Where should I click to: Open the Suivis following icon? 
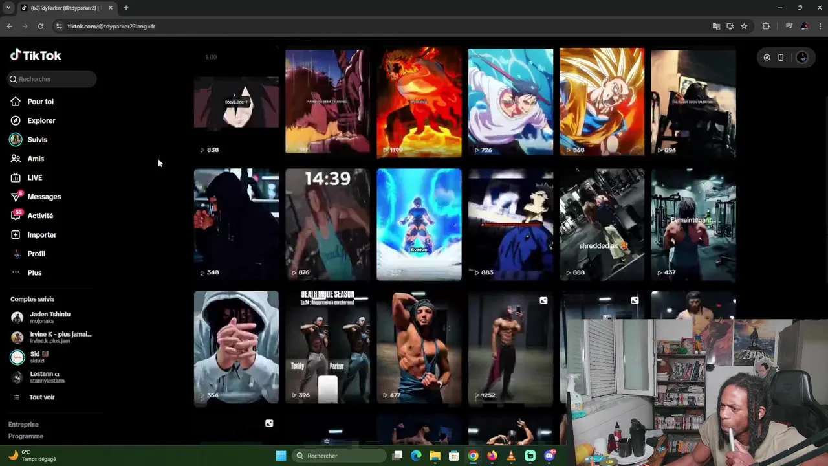(x=16, y=140)
